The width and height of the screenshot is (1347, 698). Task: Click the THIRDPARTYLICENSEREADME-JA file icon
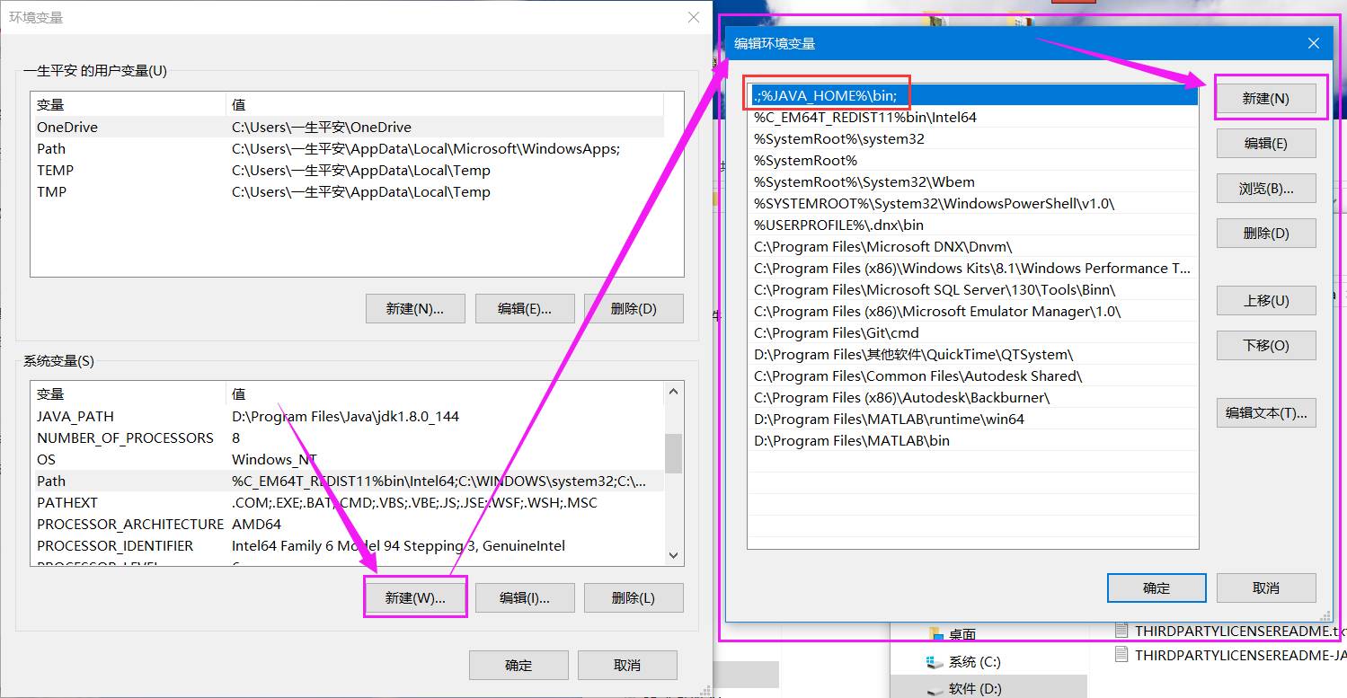pyautogui.click(x=1121, y=654)
